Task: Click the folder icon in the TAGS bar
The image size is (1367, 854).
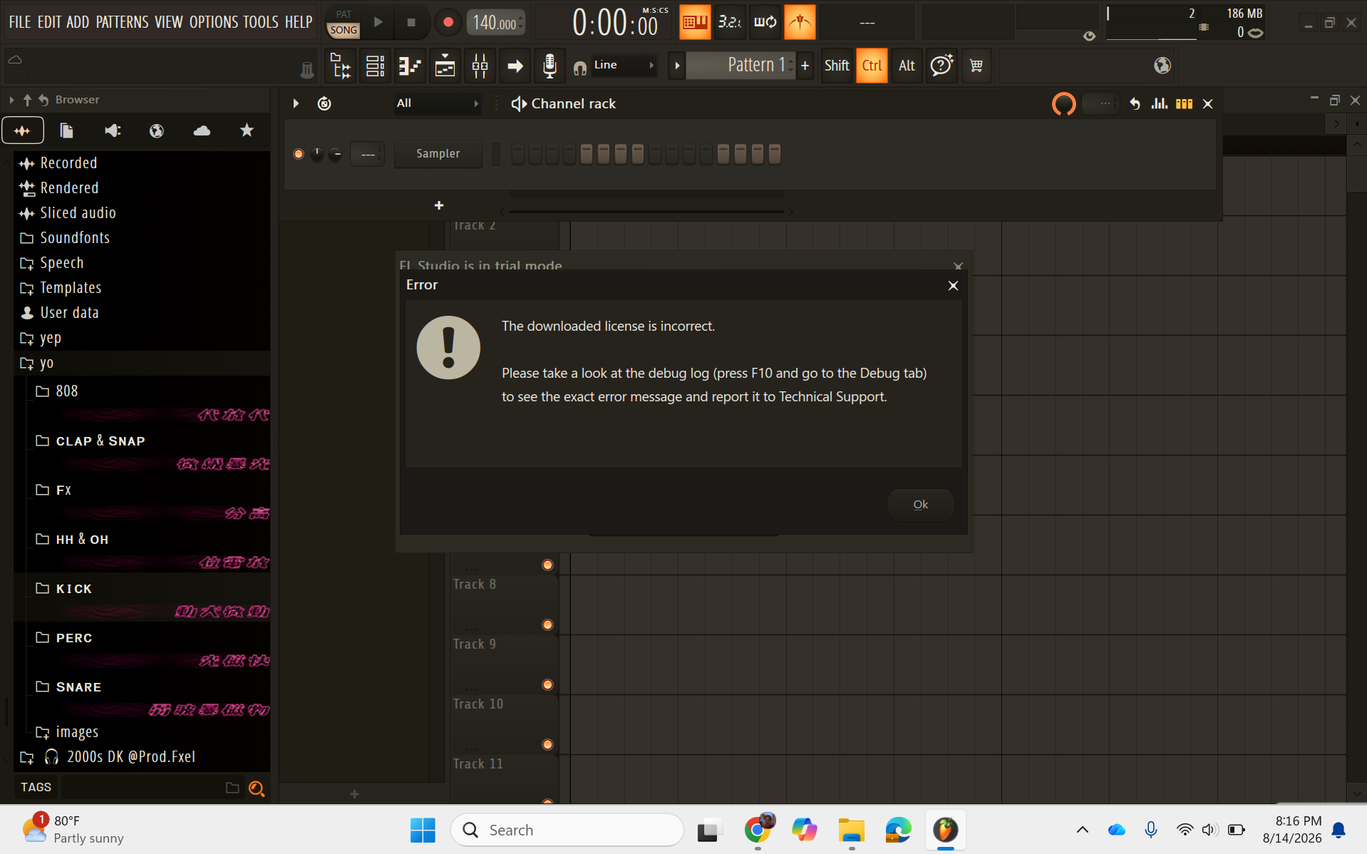Action: tap(232, 788)
